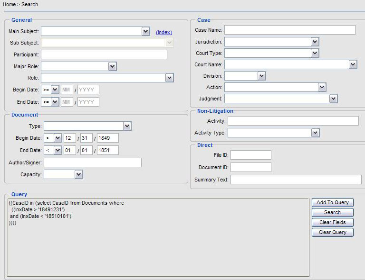
Task: Click the Document Begin Date day field 31
Action: tap(86, 138)
